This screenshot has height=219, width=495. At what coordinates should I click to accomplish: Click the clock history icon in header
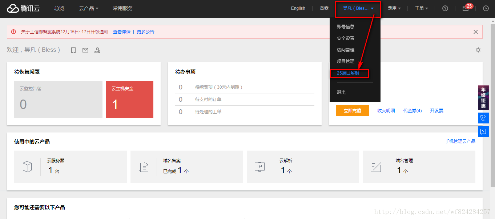pyautogui.click(x=486, y=8)
